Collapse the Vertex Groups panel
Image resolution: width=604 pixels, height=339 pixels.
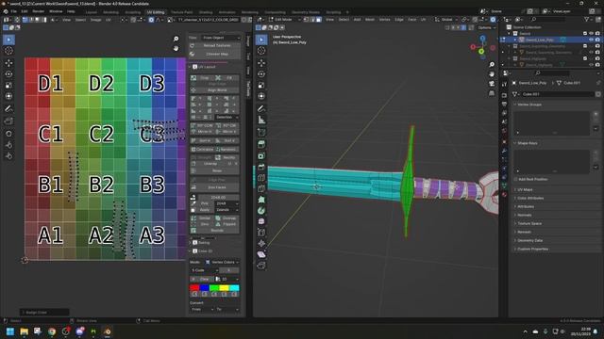(x=529, y=105)
